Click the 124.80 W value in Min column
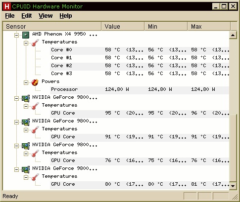This screenshot has width=240, height=202. coord(160,89)
